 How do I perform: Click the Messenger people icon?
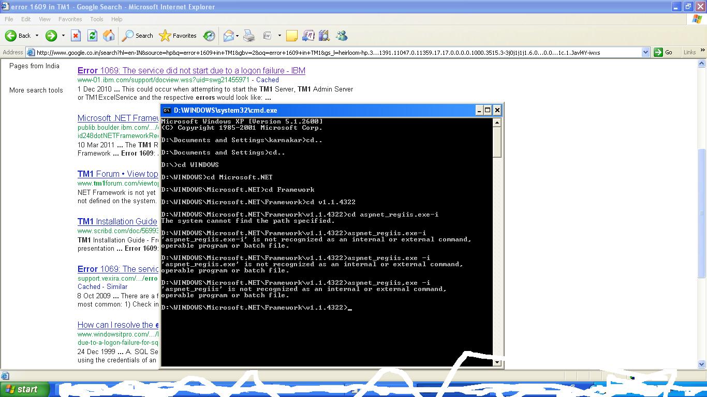point(342,36)
